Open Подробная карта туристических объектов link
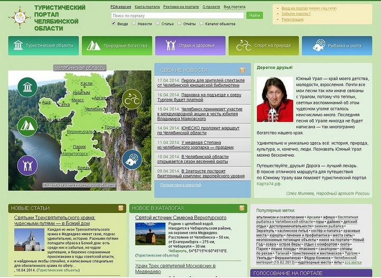The width and height of the screenshot is (381, 278). pyautogui.click(x=79, y=185)
